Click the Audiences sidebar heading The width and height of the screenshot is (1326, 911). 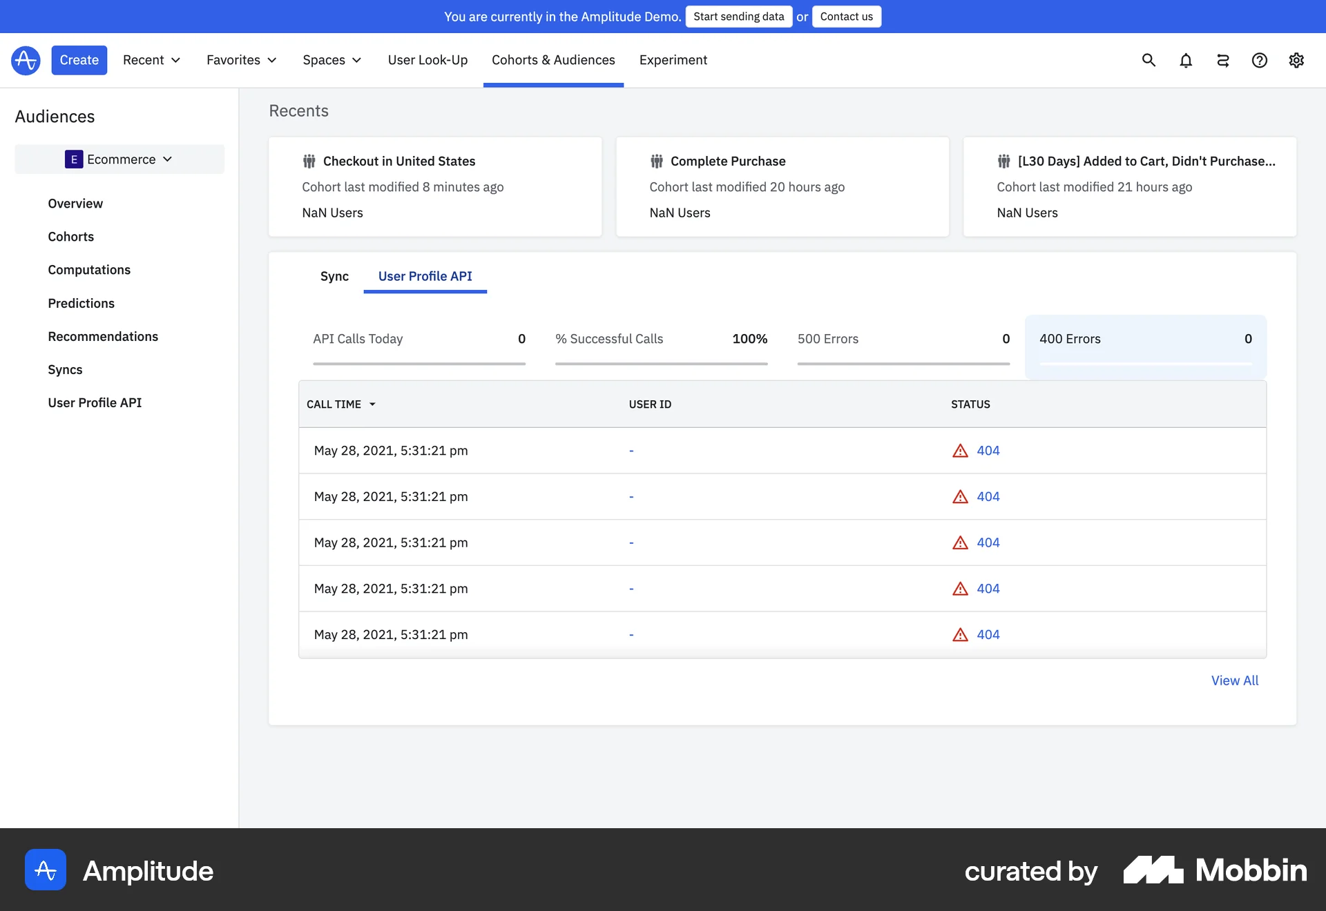55,117
